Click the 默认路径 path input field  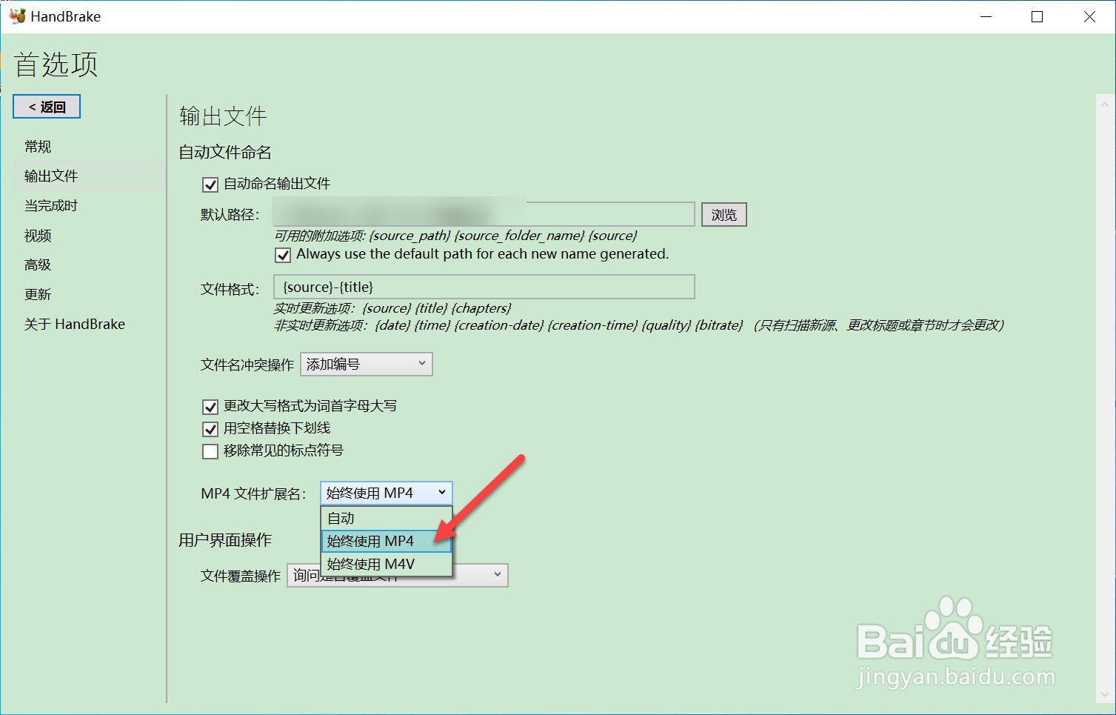coord(484,214)
